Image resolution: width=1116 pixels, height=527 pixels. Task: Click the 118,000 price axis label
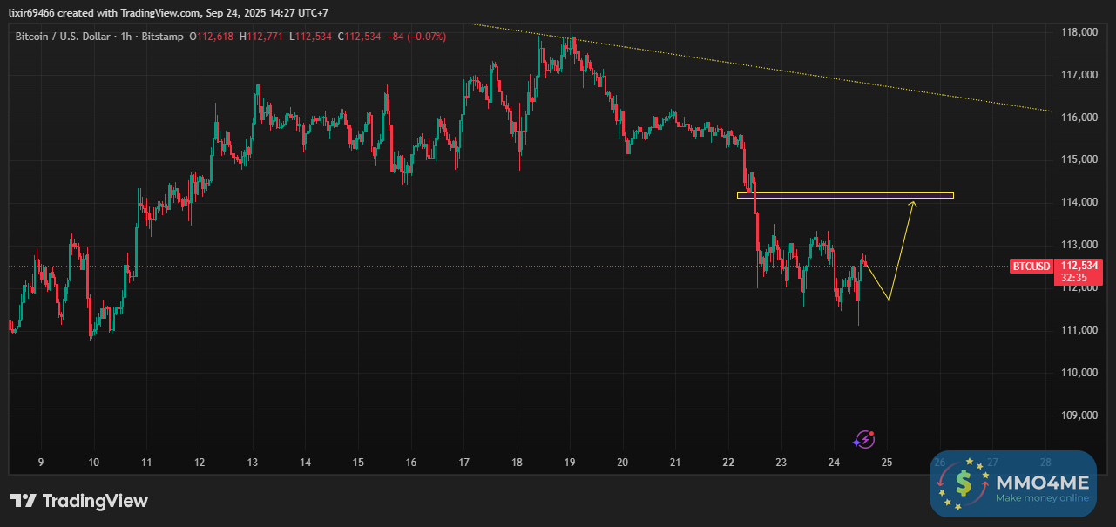1079,32
